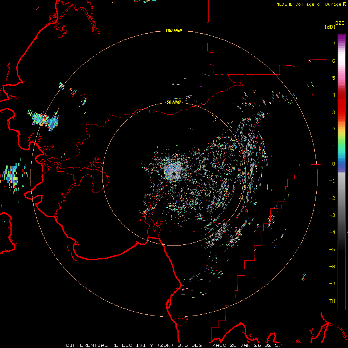The height and width of the screenshot is (348, 348).
Task: Select the 4 dB scale label
Action: [334, 95]
